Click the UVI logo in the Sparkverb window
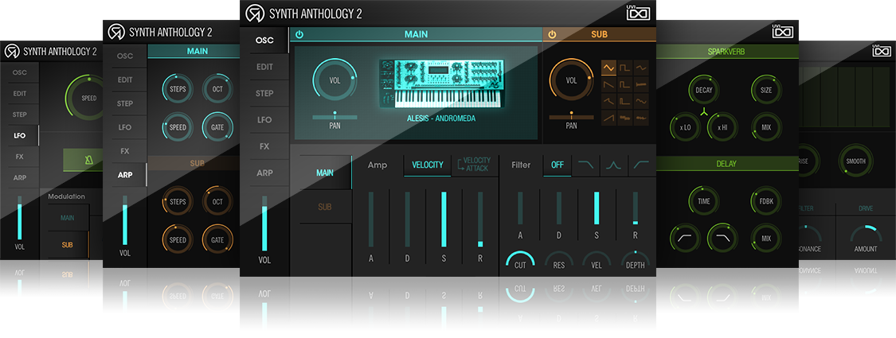The width and height of the screenshot is (896, 338). (x=783, y=31)
